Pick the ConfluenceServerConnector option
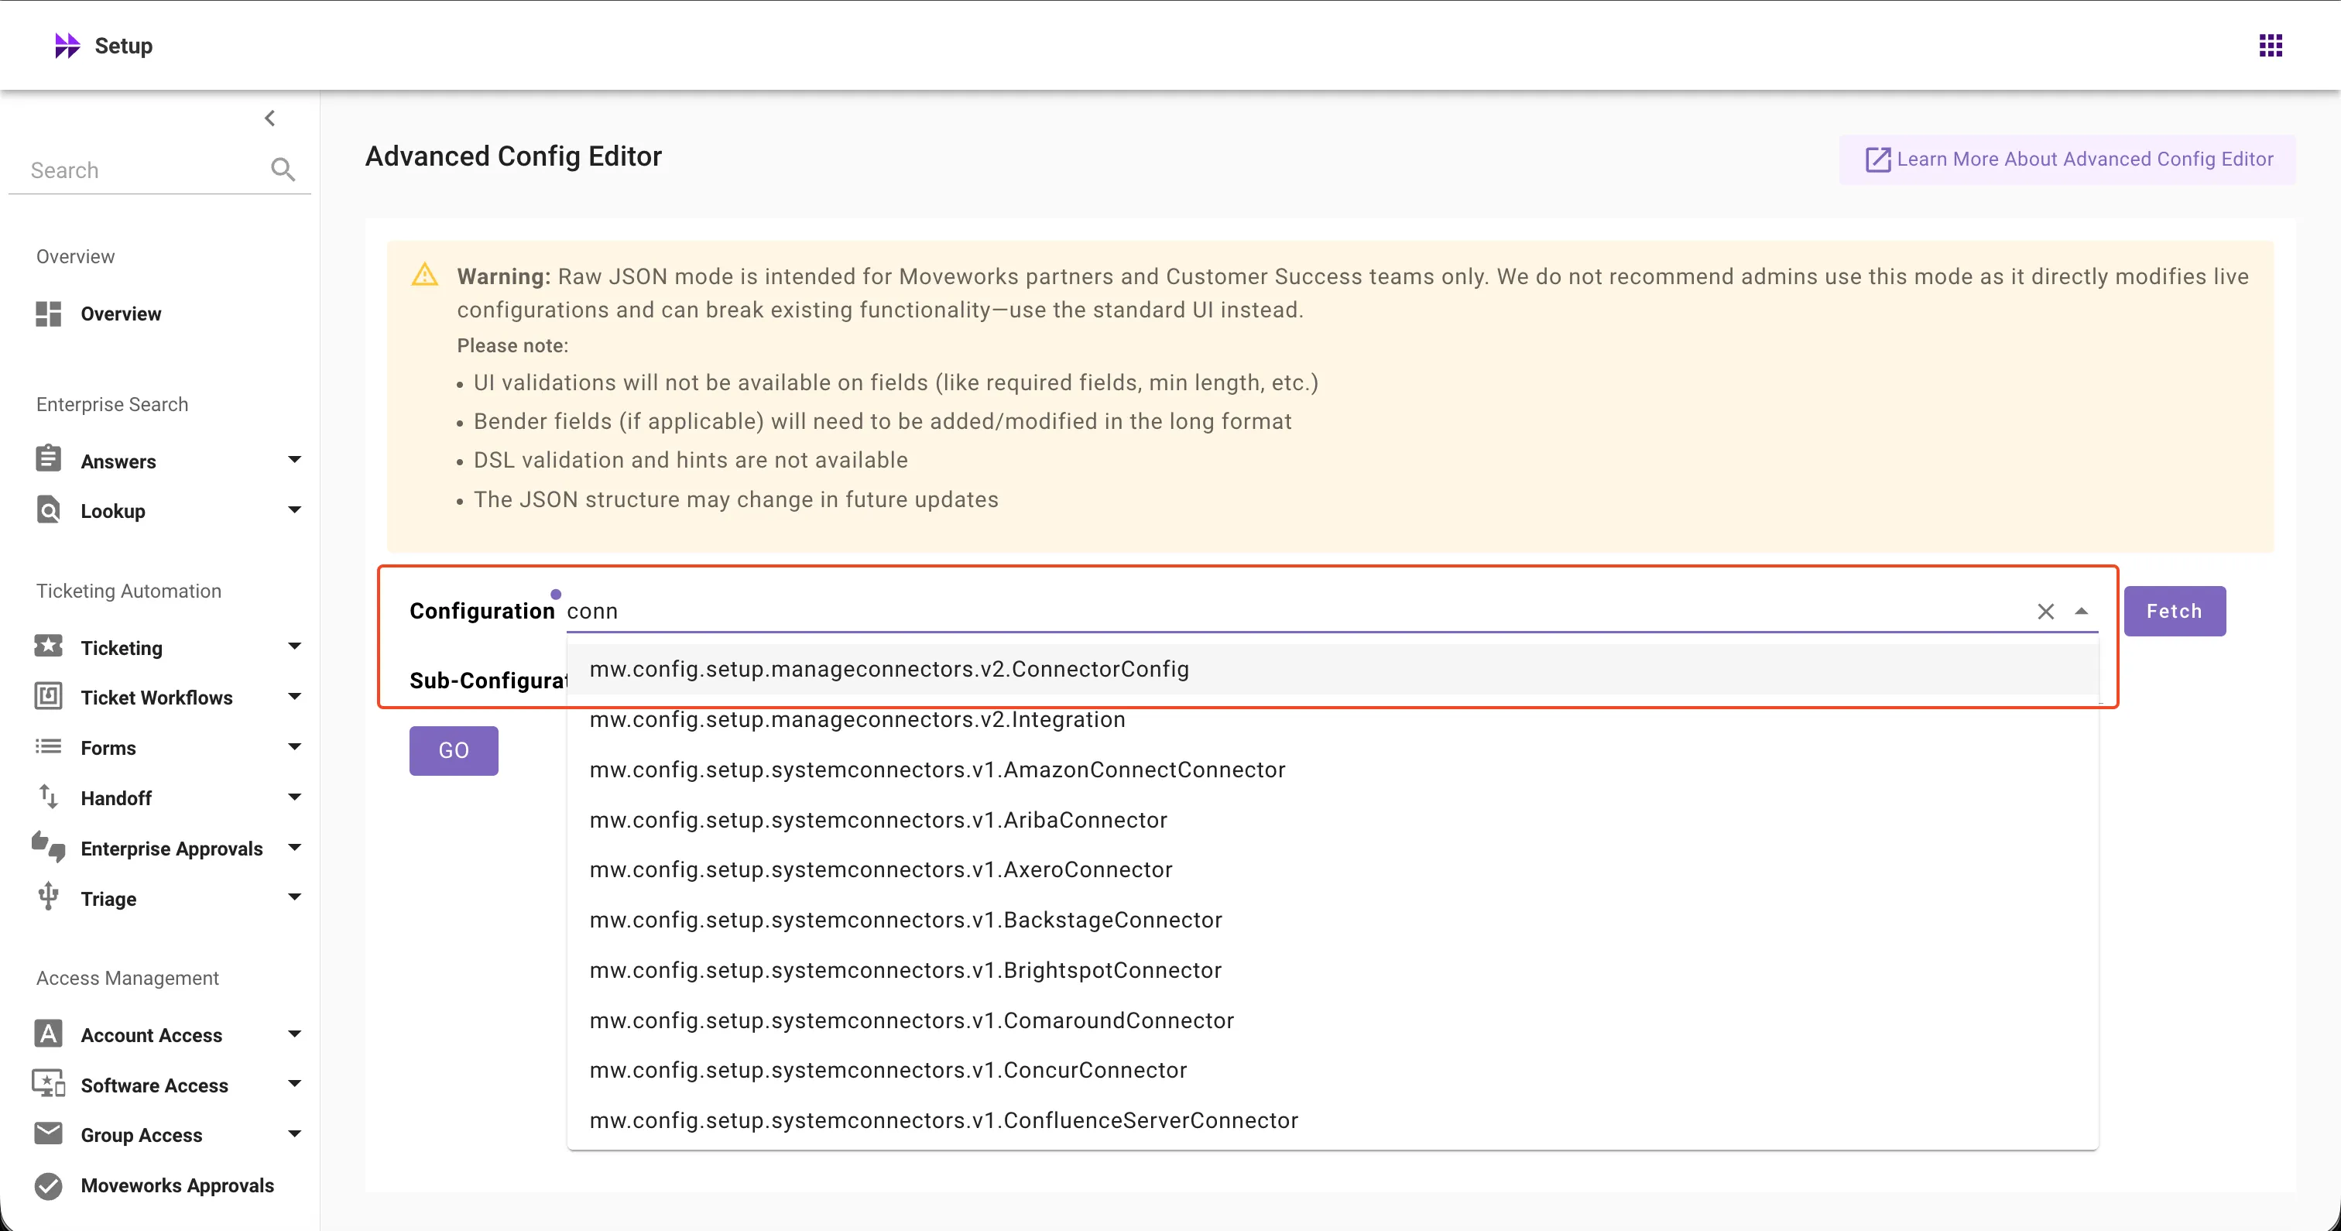 point(942,1120)
